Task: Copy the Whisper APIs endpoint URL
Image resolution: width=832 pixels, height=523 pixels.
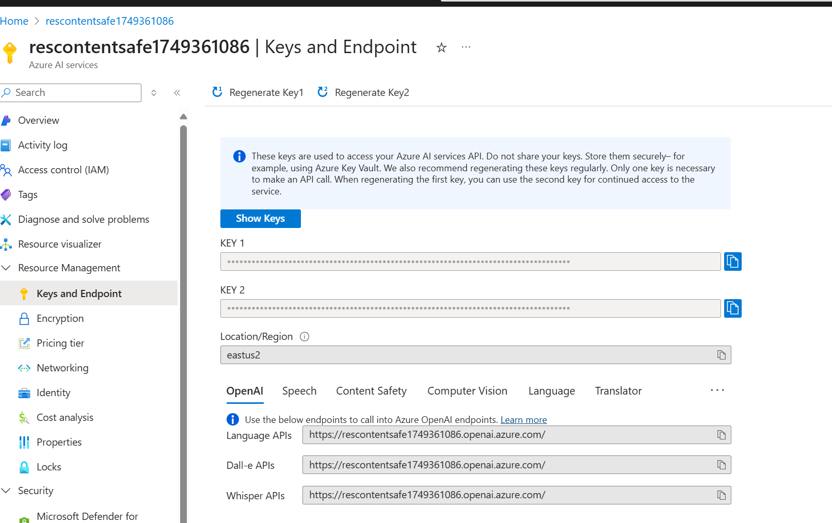Action: tap(721, 495)
